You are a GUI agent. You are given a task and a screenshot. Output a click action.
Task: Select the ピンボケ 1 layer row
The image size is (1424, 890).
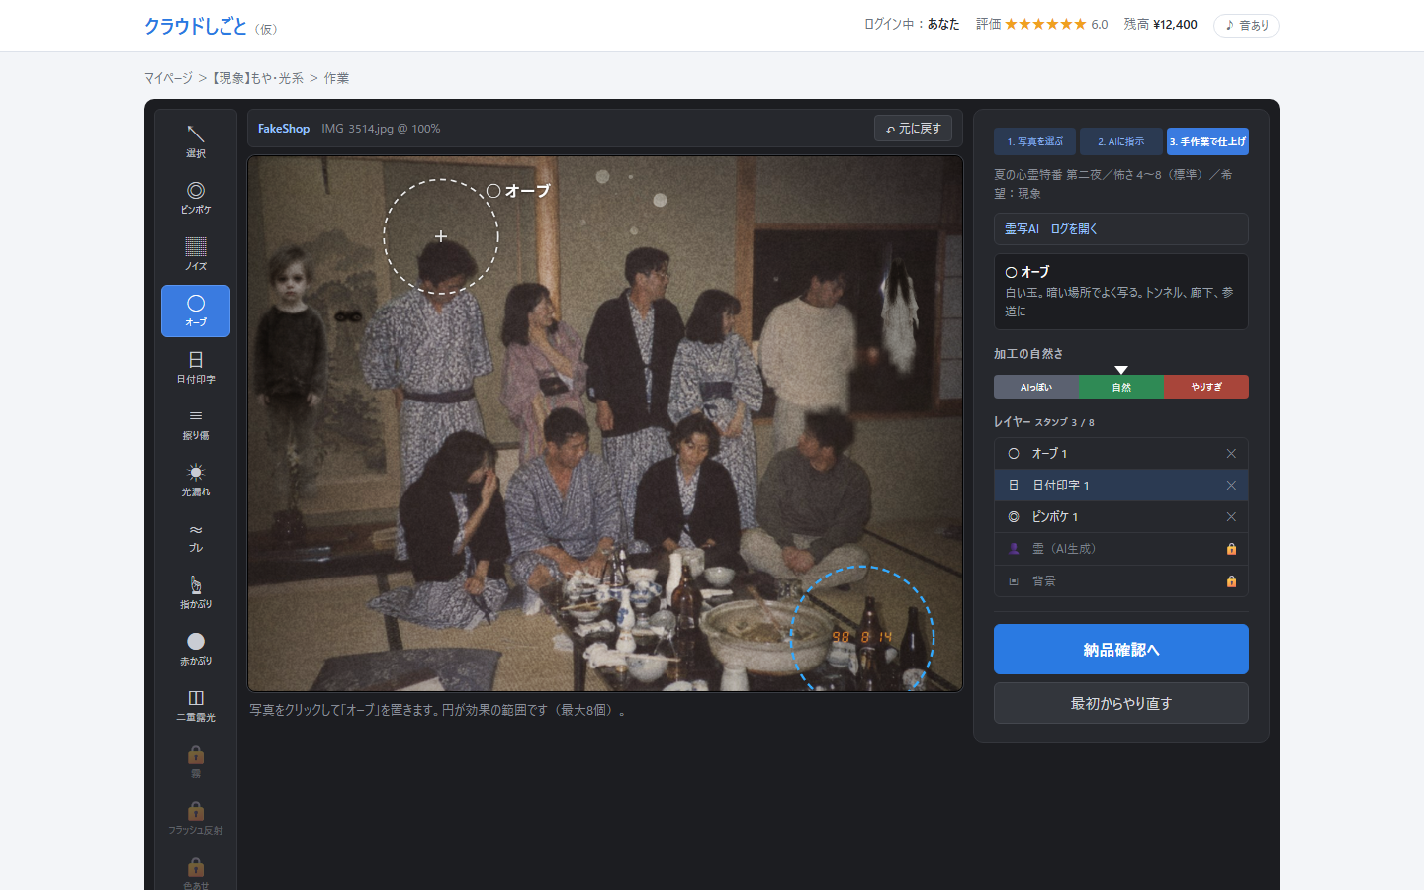click(1121, 516)
